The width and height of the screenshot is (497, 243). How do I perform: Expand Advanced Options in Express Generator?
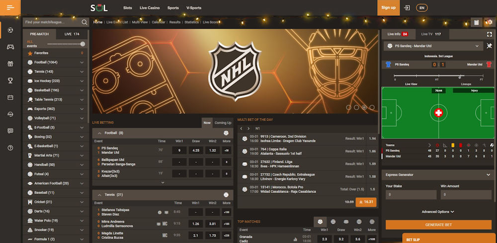point(438,212)
